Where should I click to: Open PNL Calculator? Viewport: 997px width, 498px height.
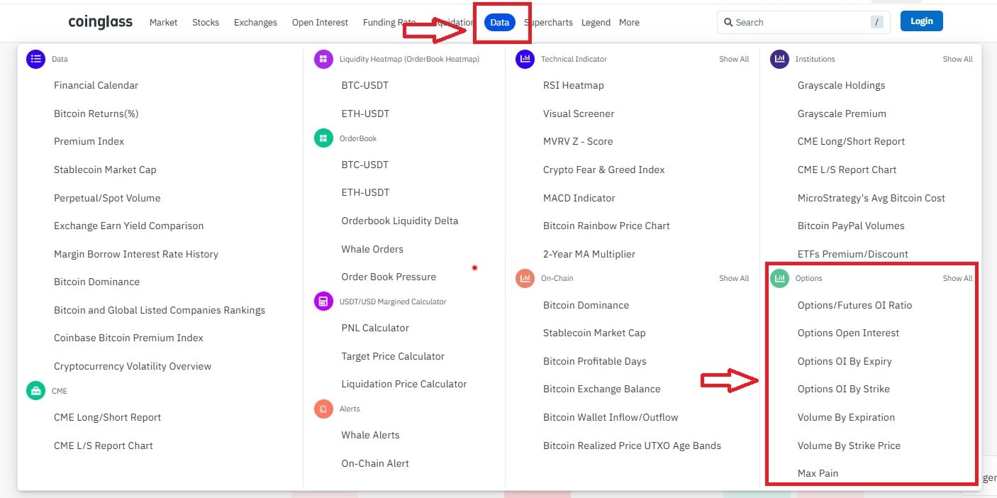click(375, 328)
